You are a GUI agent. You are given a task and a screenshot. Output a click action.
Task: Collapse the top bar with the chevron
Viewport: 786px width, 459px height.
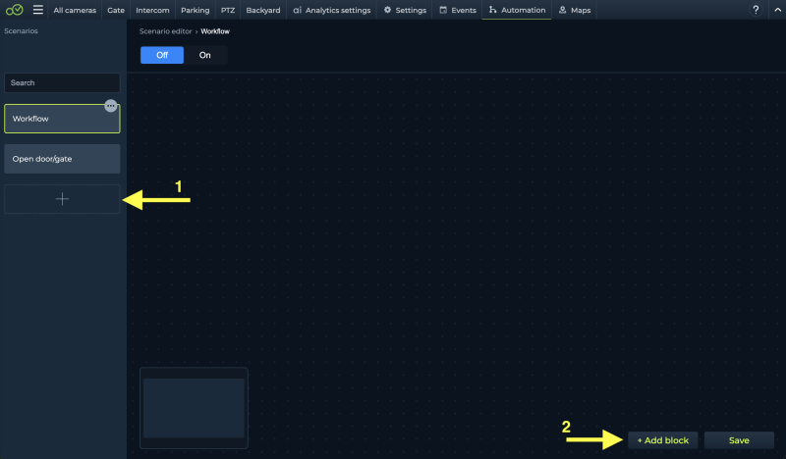point(777,10)
